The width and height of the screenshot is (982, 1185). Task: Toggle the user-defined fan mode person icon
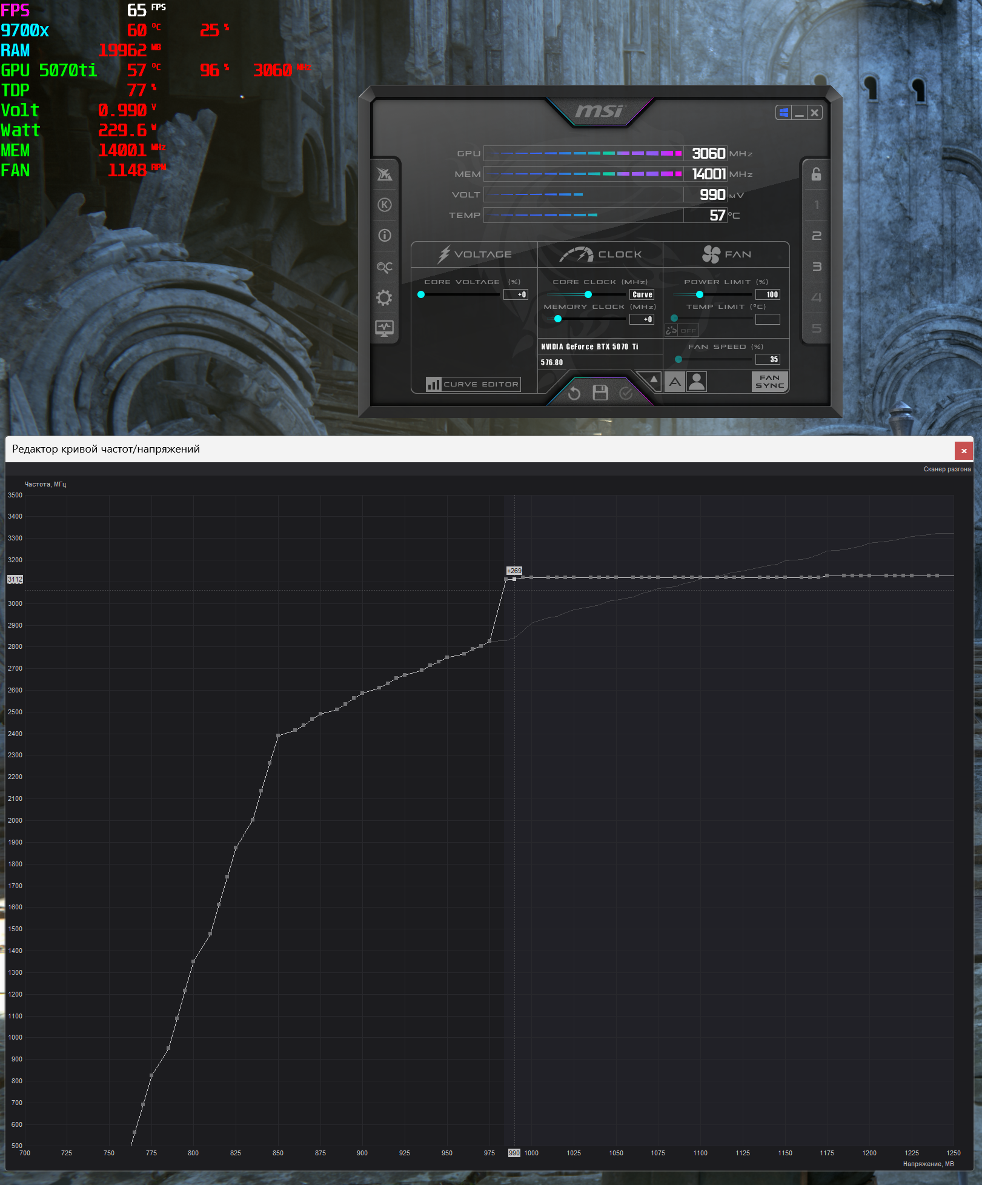(x=697, y=382)
